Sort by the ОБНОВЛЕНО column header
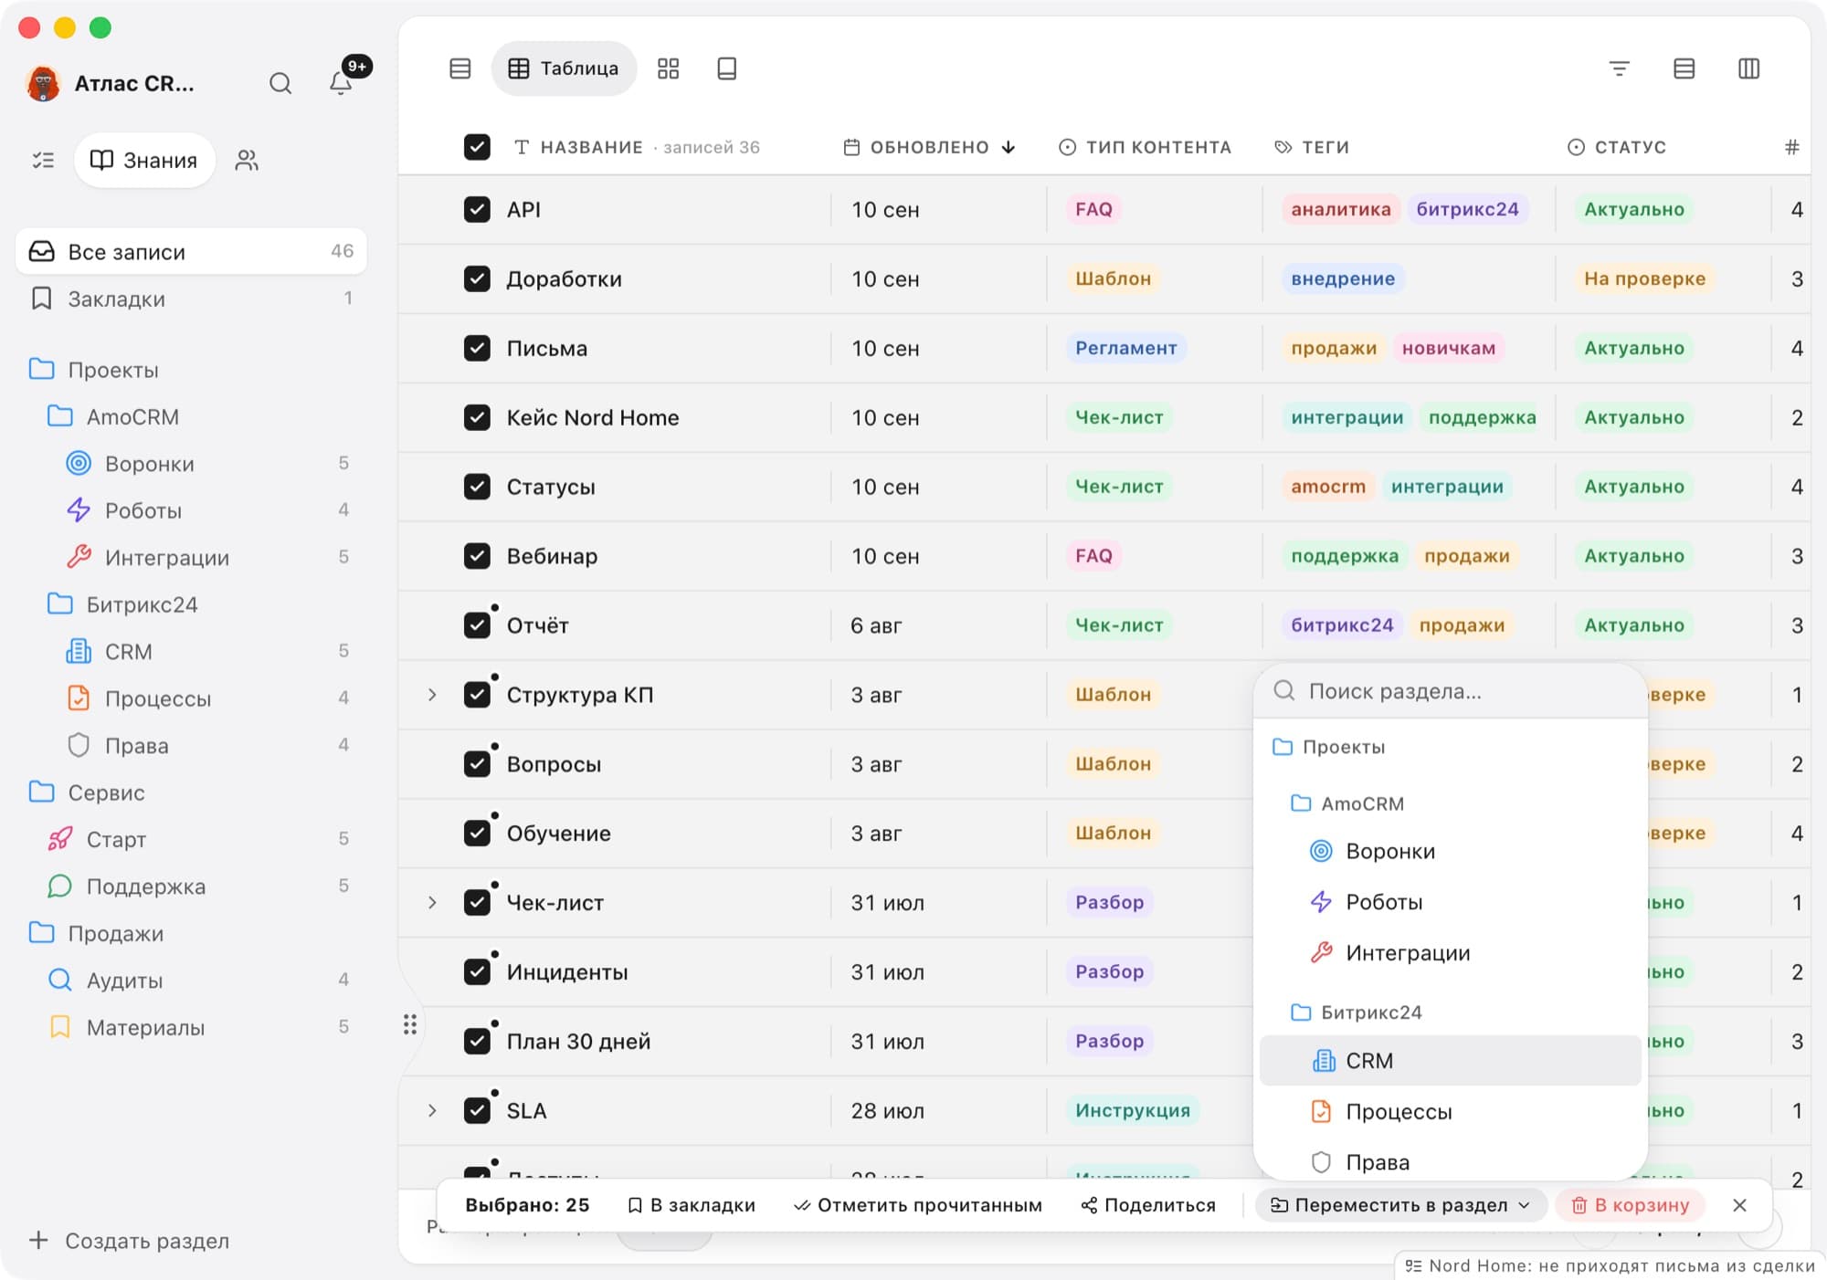1827x1280 pixels. pos(929,147)
